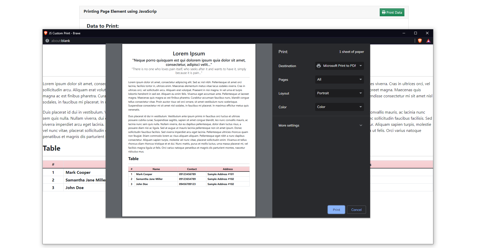Click the blue Print button
The height and width of the screenshot is (248, 488).
pos(336,210)
